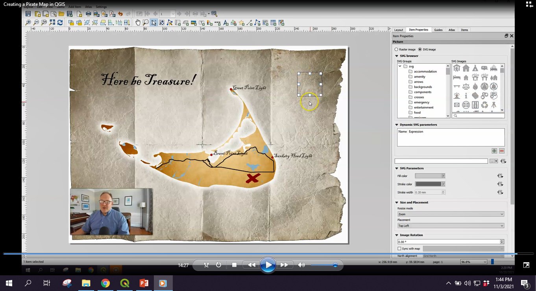The height and width of the screenshot is (291, 536).
Task: Select the tent SVG image
Action: pyautogui.click(x=475, y=68)
